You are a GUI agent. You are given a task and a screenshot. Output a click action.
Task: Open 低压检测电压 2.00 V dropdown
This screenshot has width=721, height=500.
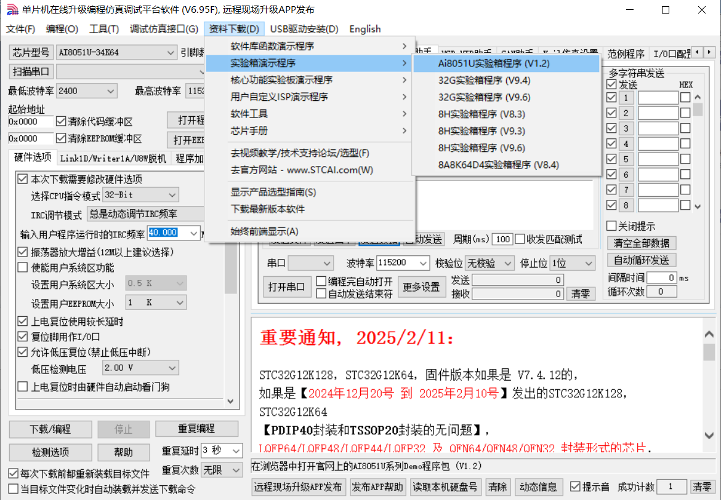point(141,368)
